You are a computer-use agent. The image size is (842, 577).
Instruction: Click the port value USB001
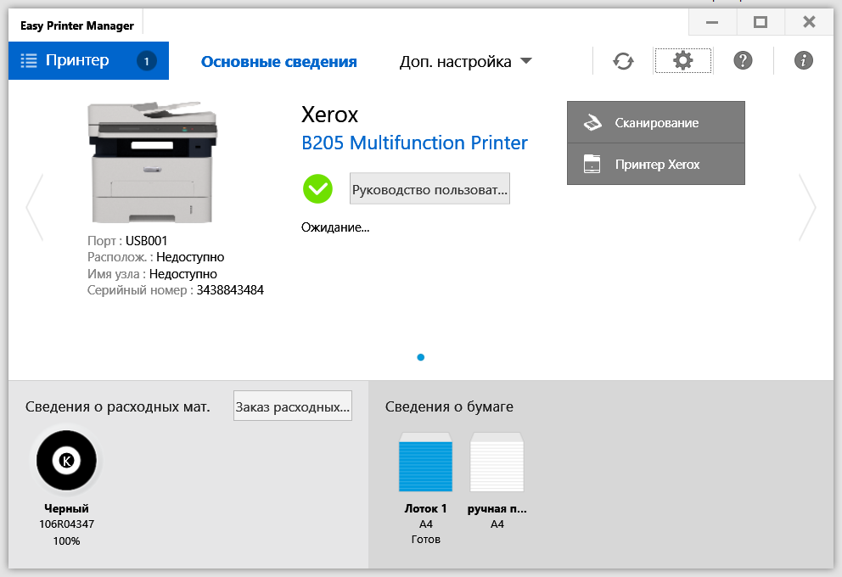pyautogui.click(x=146, y=241)
